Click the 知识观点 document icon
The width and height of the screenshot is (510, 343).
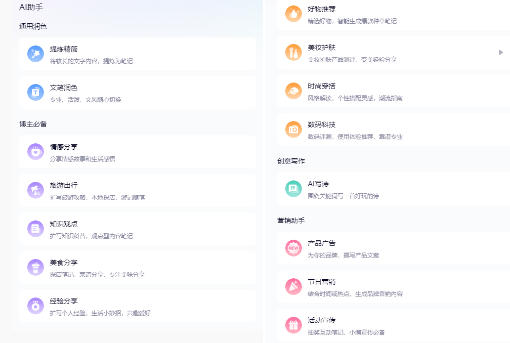point(35,228)
